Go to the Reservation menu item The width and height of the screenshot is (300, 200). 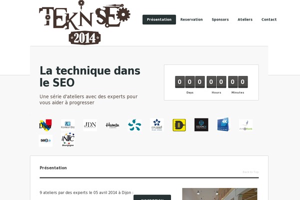tap(191, 19)
